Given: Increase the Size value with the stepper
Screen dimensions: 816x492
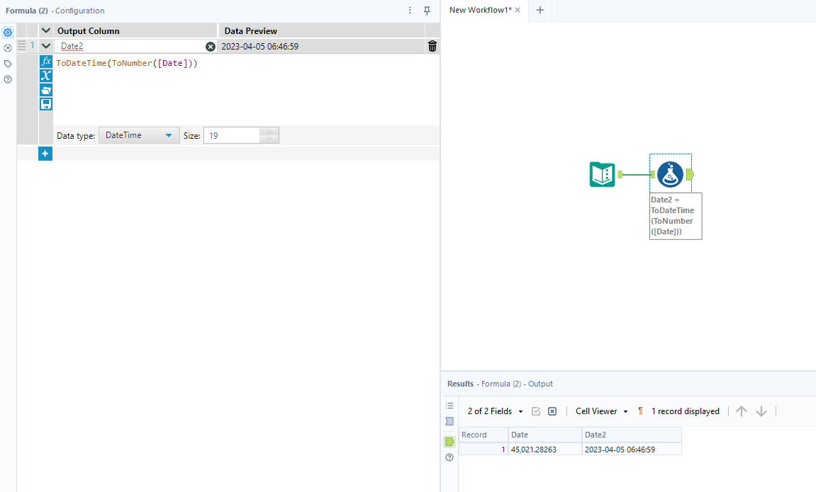Looking at the screenshot, I should pos(268,132).
